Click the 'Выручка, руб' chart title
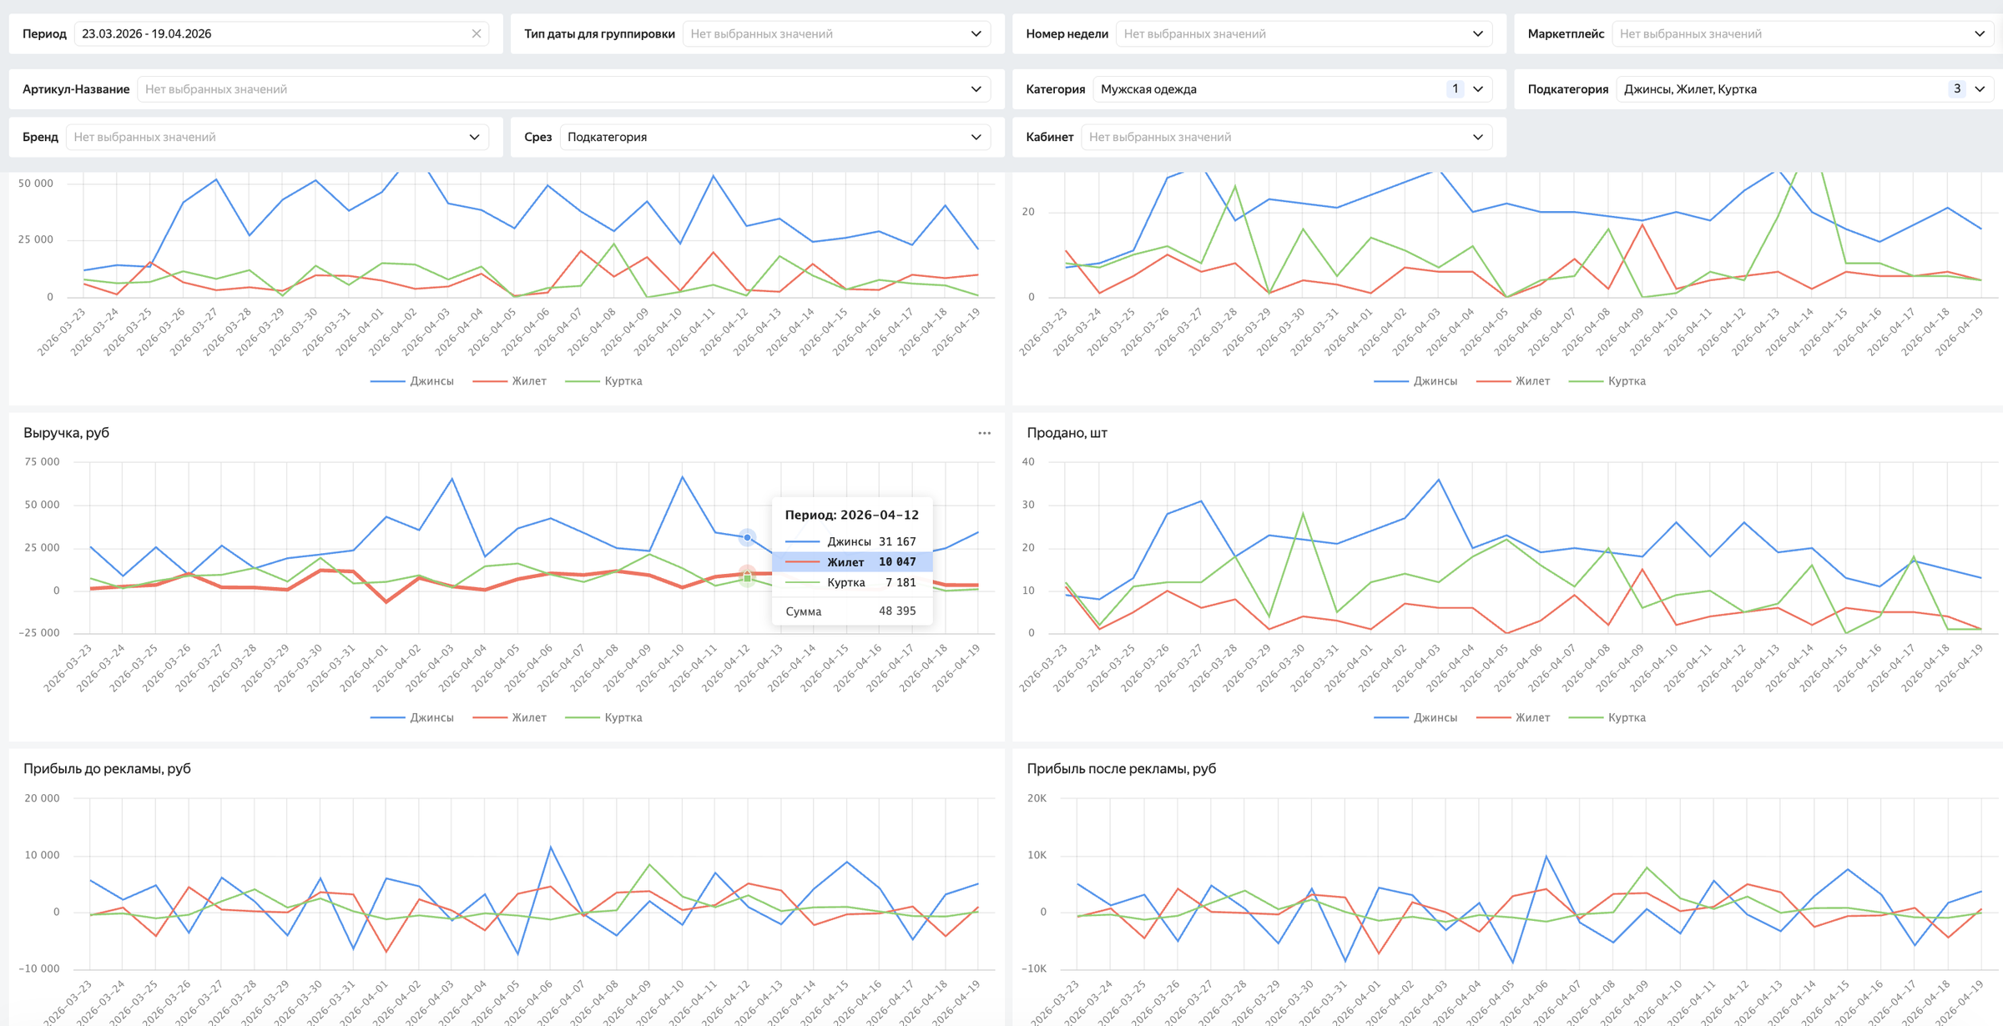The height and width of the screenshot is (1026, 2003). pos(67,433)
